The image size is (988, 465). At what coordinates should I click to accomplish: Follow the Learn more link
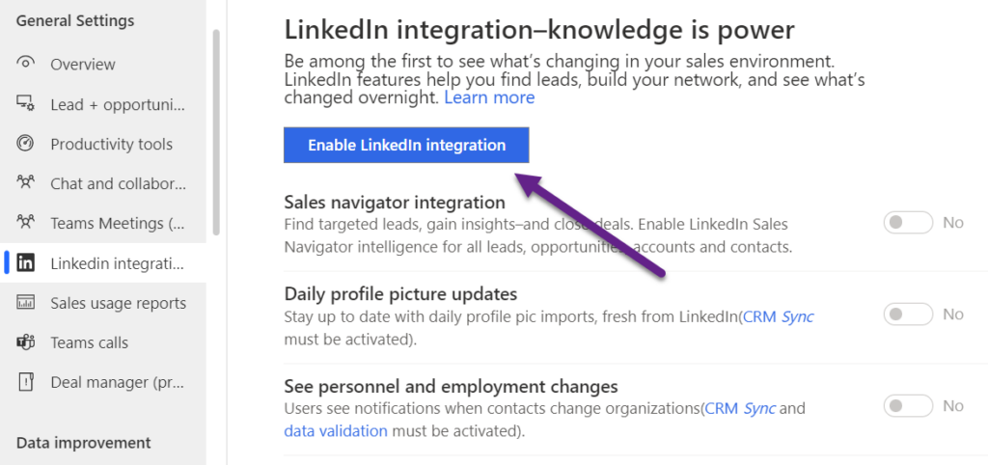click(489, 97)
